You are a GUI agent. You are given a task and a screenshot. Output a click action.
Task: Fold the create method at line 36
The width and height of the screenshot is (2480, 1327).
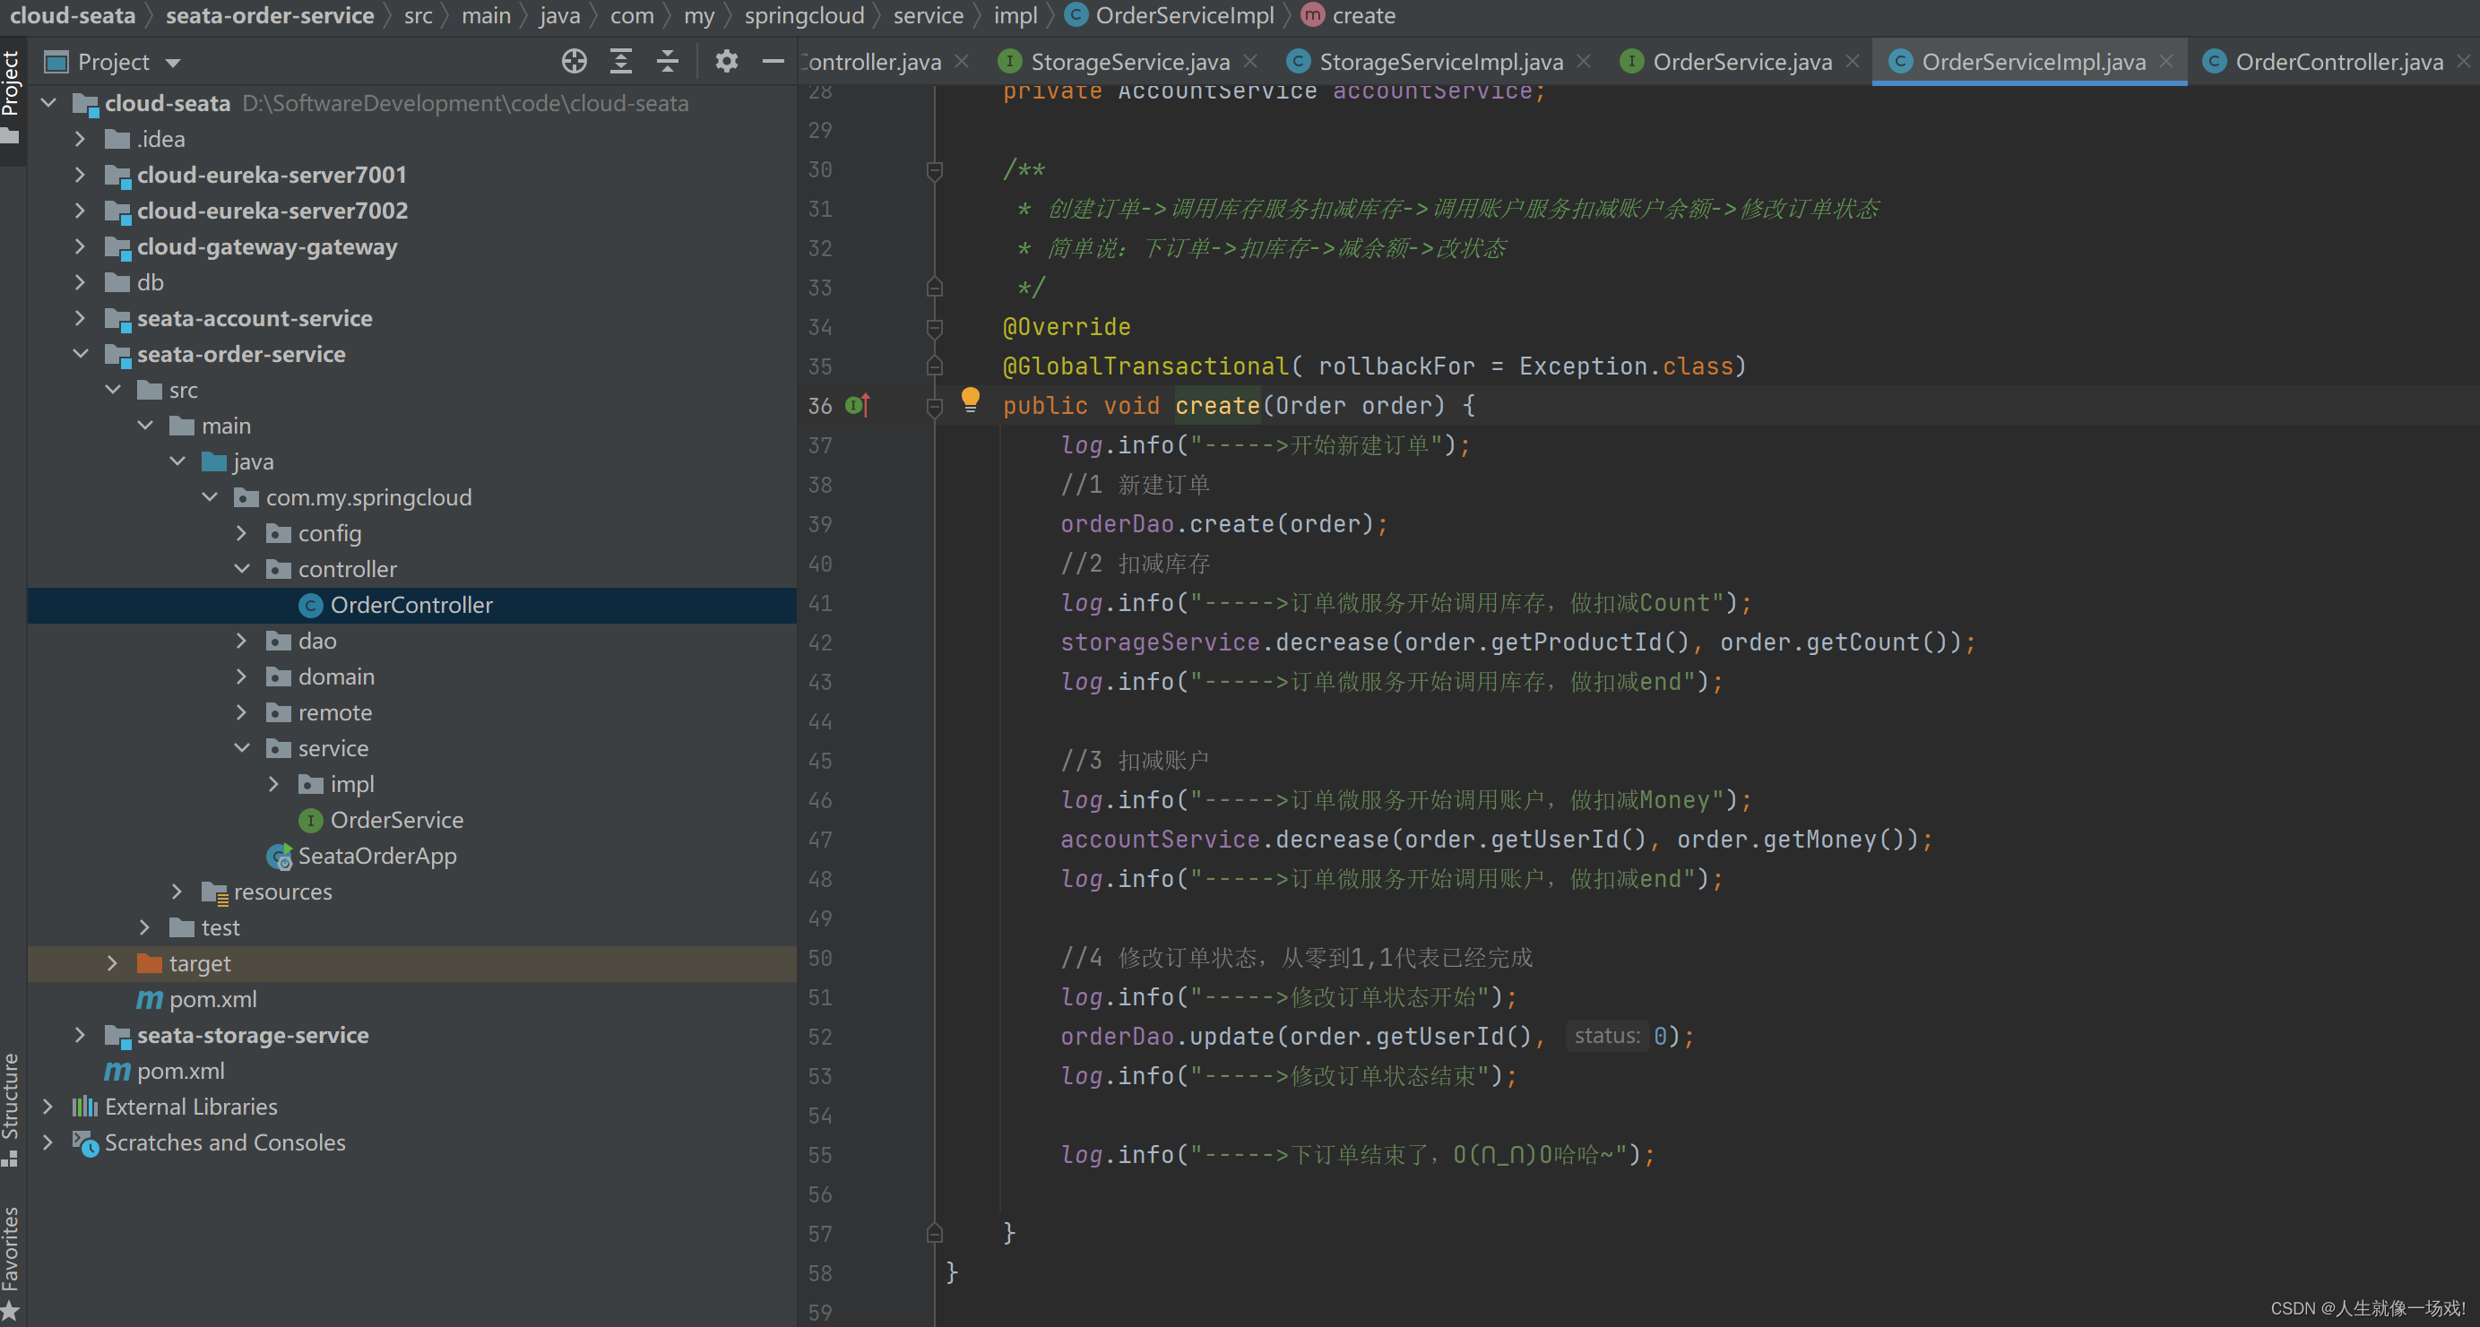pos(934,407)
